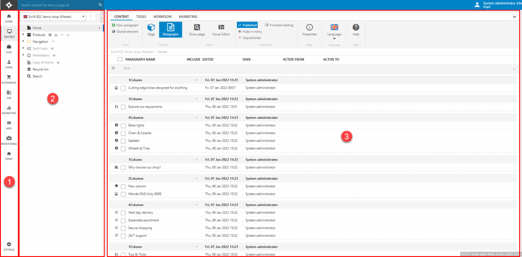Viewport: 522px width, 257px height.
Task: Click the Visual Editor ribbon icon
Action: 221,30
